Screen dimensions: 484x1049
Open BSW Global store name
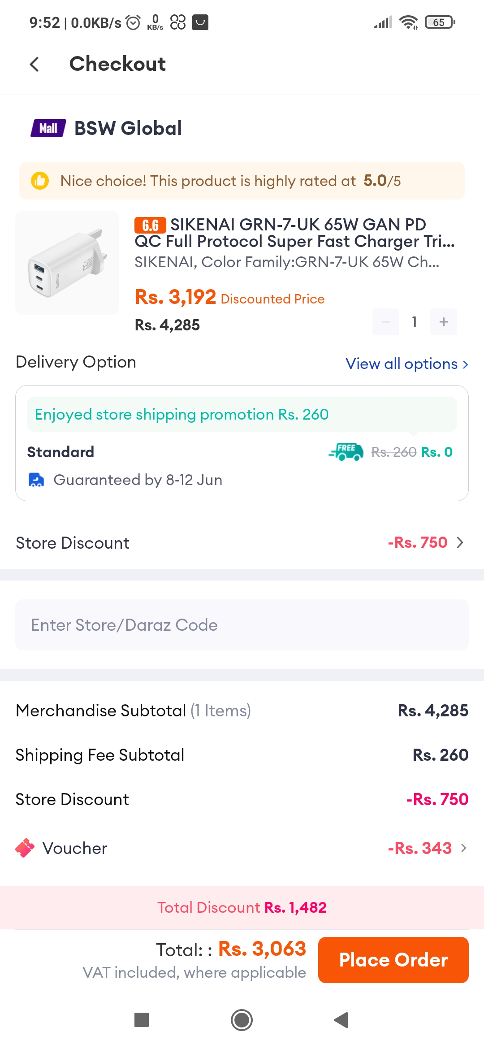(x=128, y=128)
